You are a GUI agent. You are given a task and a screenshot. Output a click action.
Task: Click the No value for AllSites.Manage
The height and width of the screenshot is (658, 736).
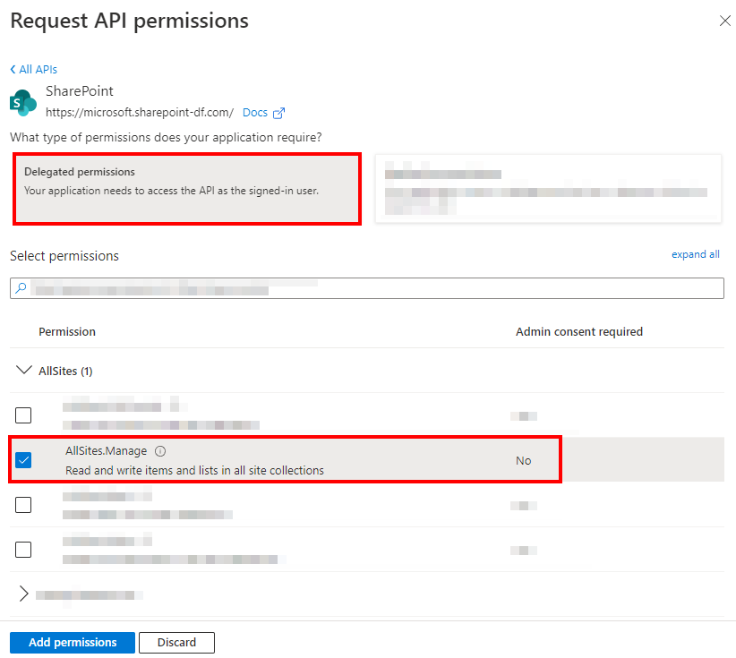click(524, 461)
